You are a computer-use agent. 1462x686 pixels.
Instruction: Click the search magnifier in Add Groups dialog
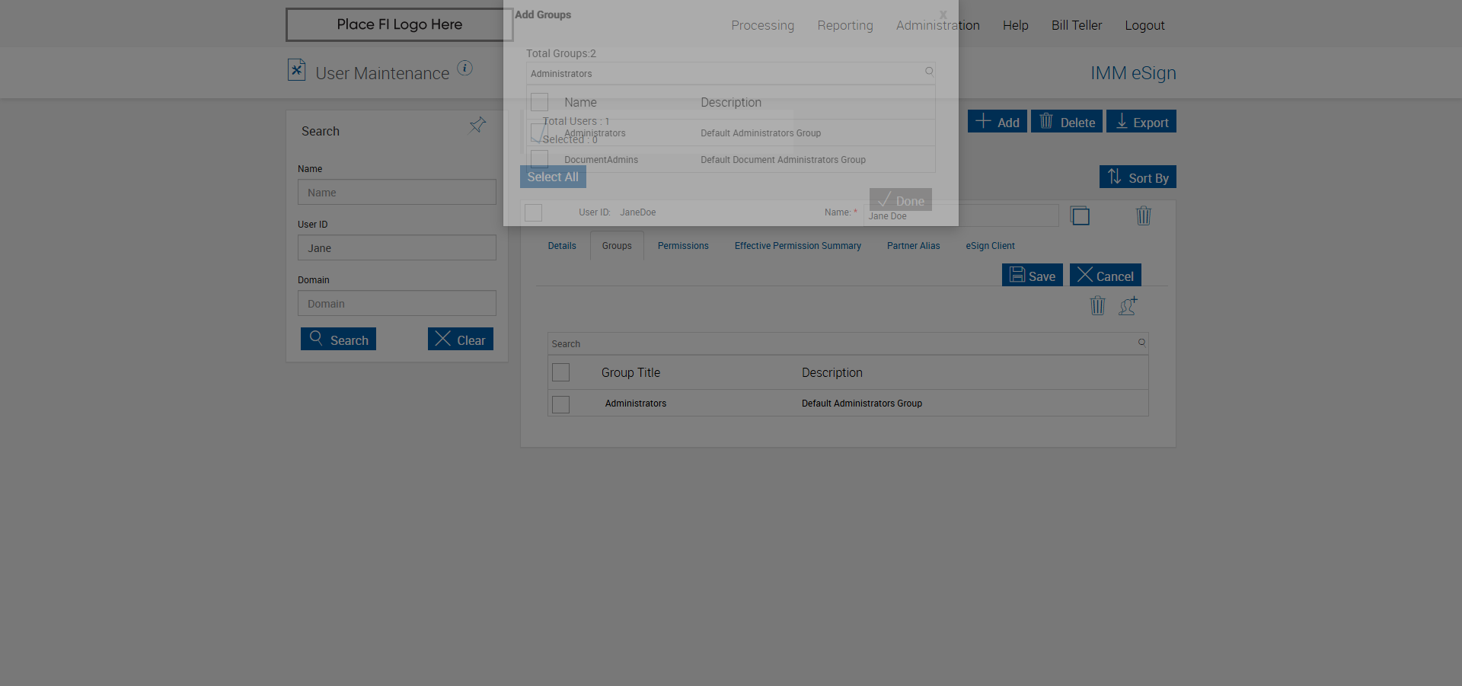(929, 72)
